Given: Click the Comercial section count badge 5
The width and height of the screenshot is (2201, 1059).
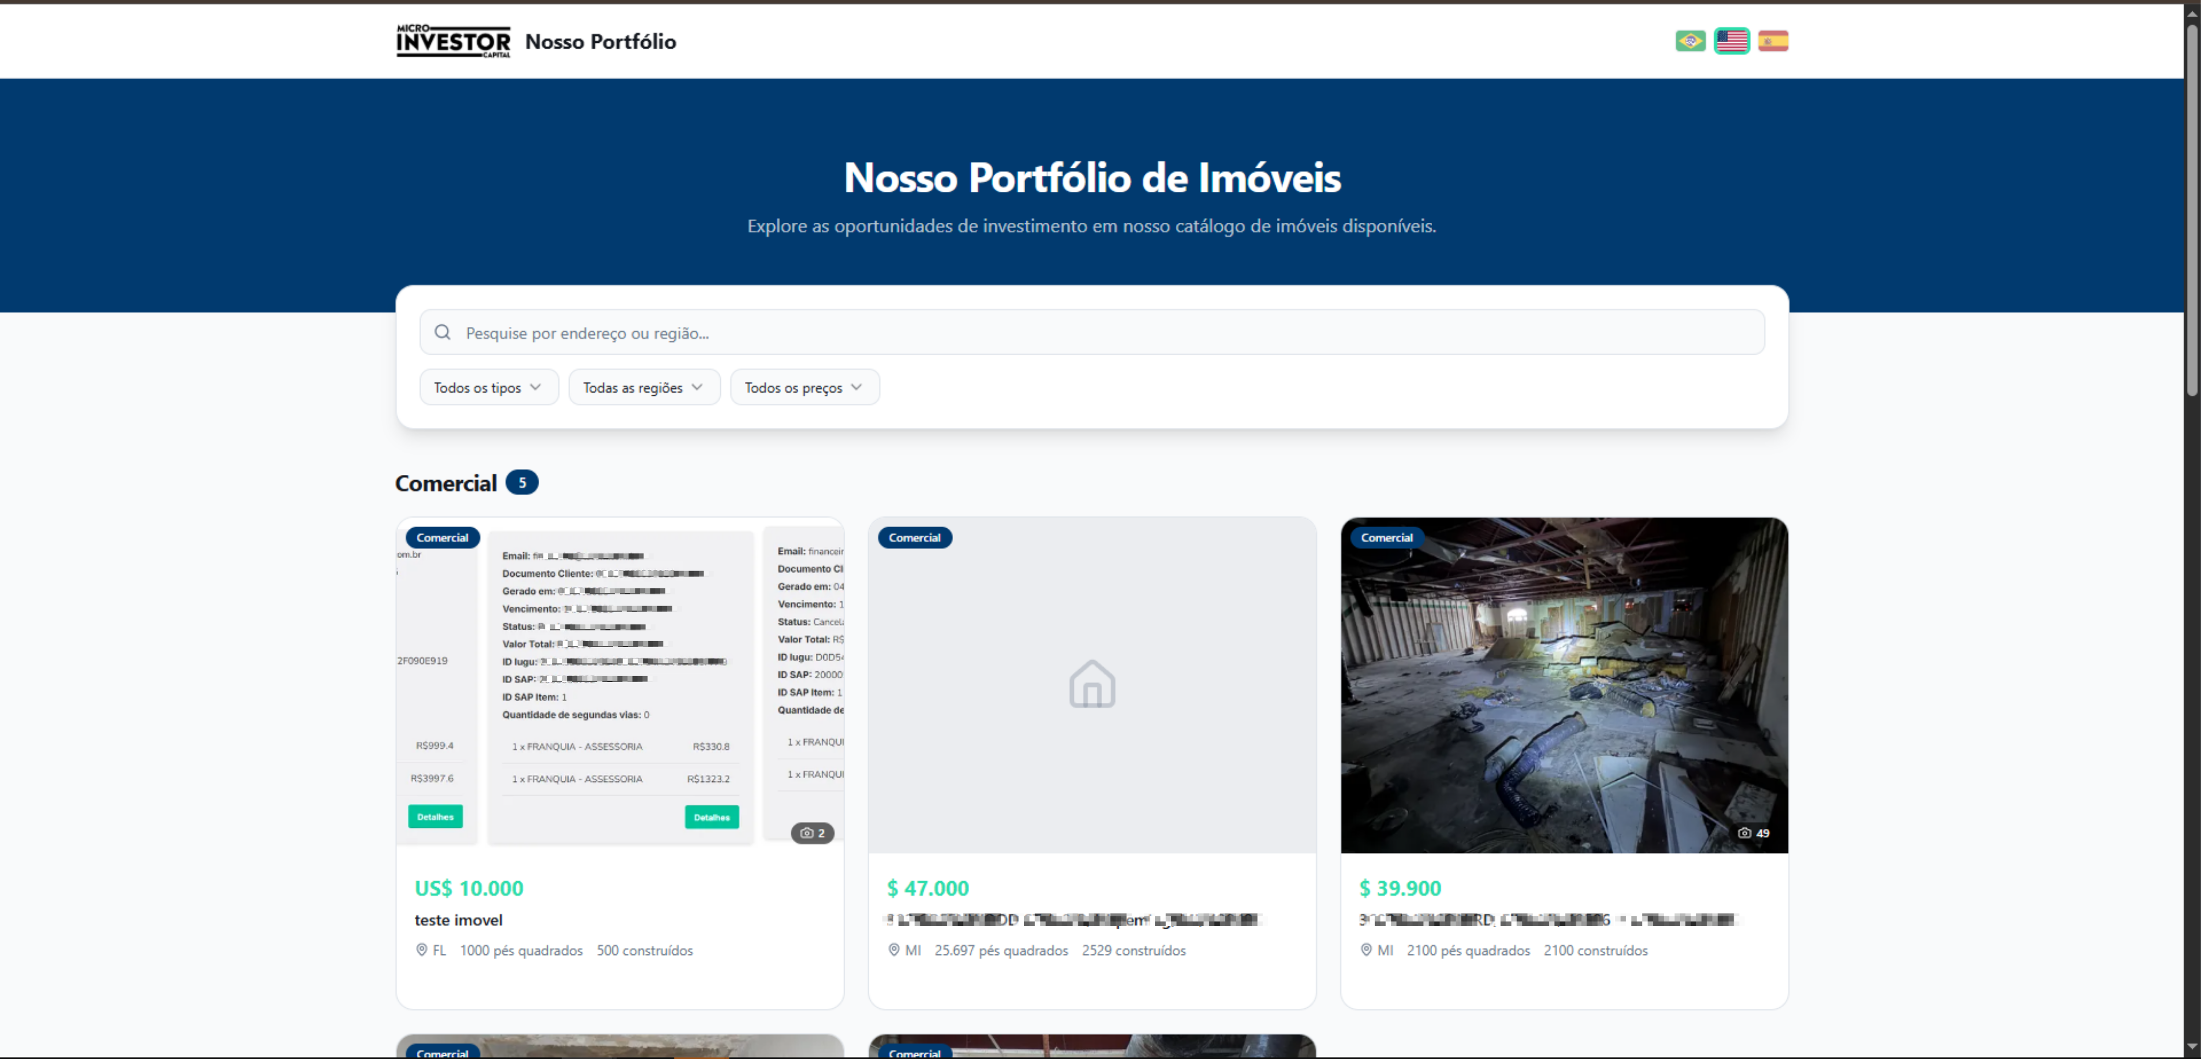Looking at the screenshot, I should coord(522,483).
